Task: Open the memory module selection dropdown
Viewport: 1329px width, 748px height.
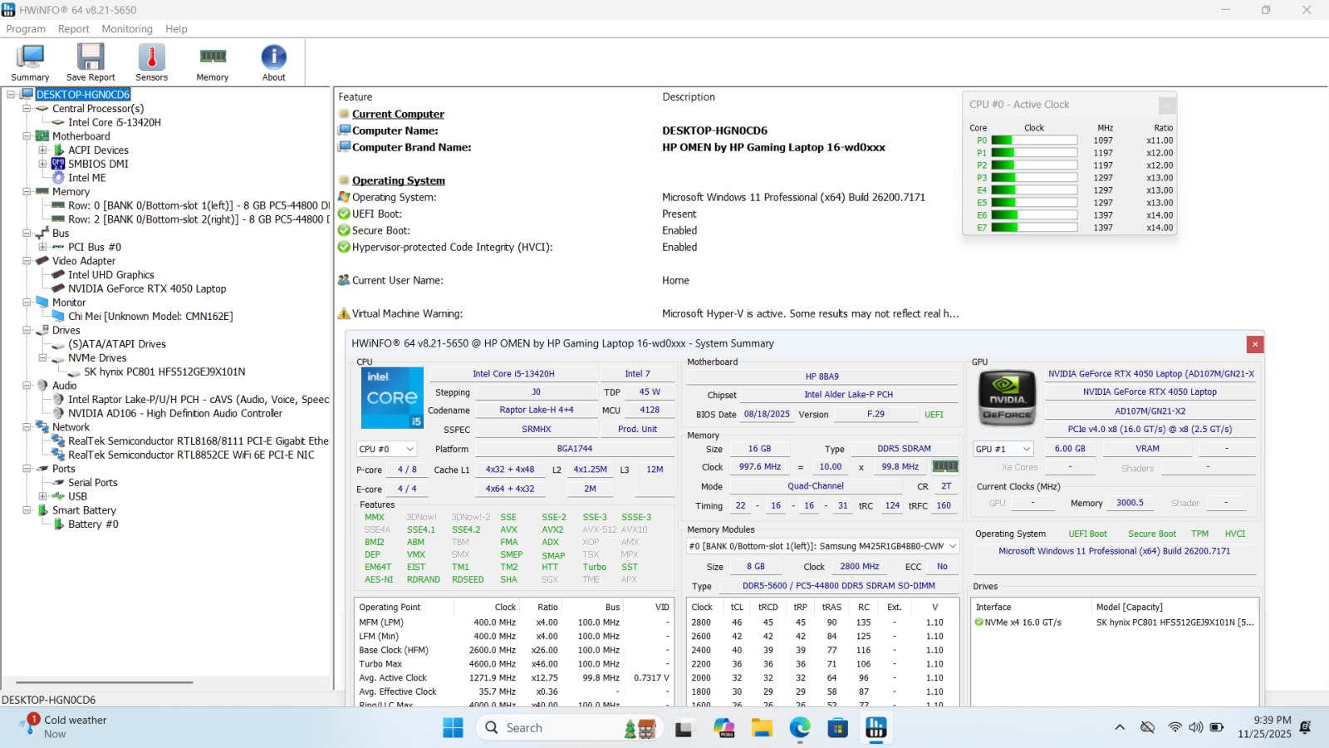Action: [x=822, y=546]
